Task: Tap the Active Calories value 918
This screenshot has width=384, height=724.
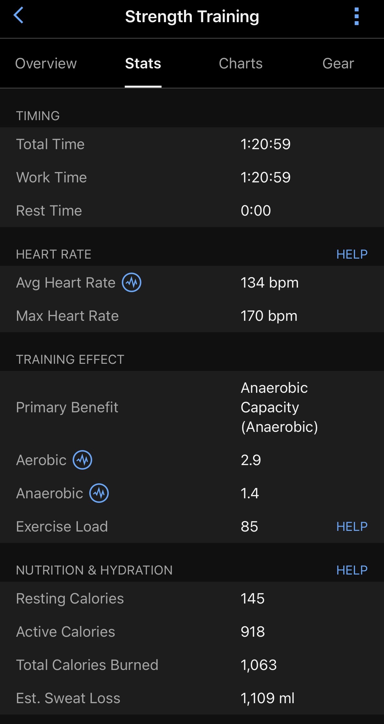Action: (x=253, y=632)
